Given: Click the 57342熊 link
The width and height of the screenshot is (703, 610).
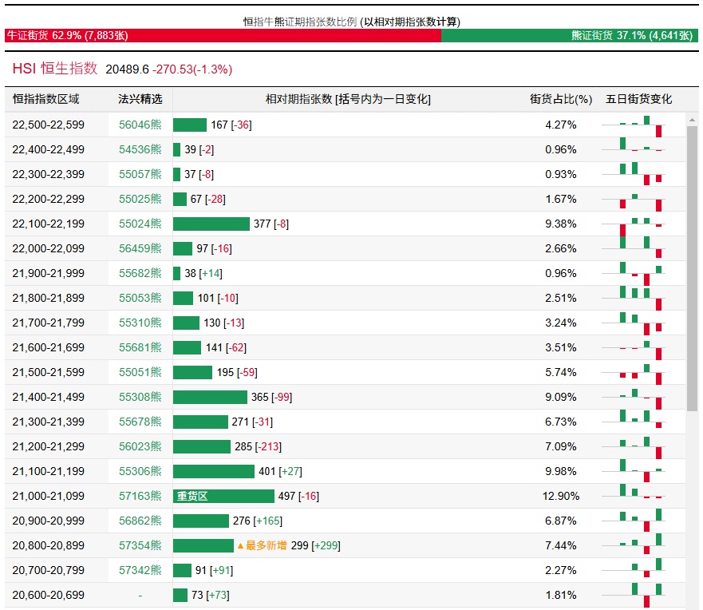Looking at the screenshot, I should [140, 570].
